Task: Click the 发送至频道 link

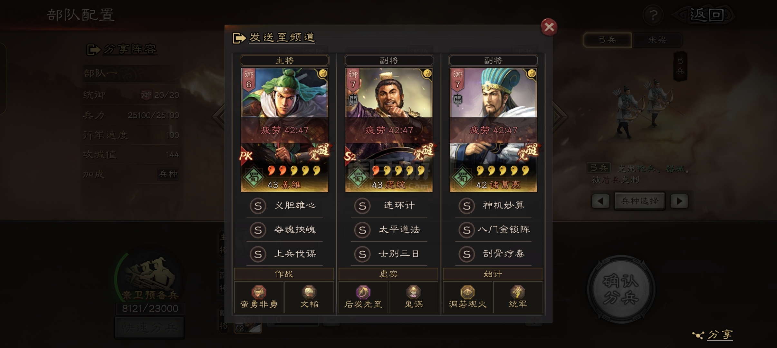Action: pos(282,38)
